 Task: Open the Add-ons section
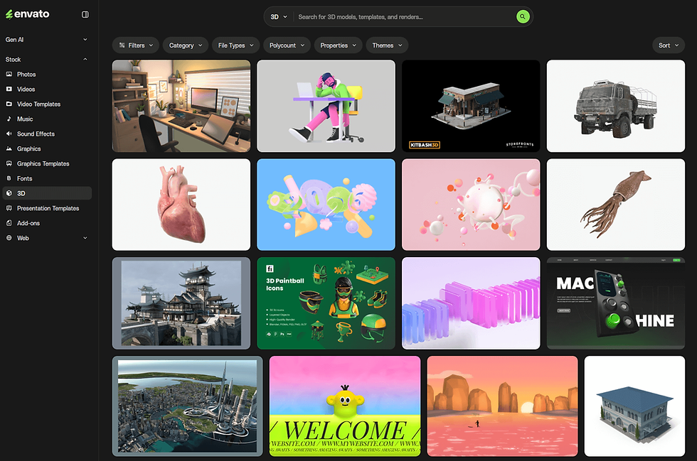[30, 223]
